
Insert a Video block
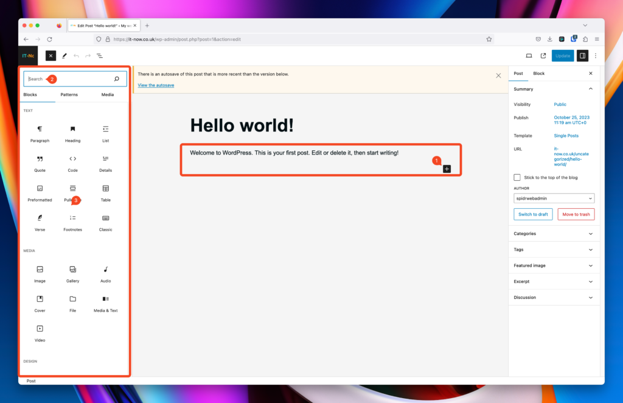tap(40, 334)
